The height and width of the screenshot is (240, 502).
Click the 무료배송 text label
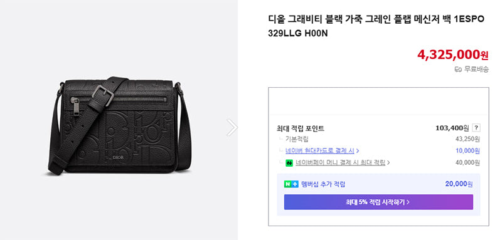pyautogui.click(x=476, y=69)
